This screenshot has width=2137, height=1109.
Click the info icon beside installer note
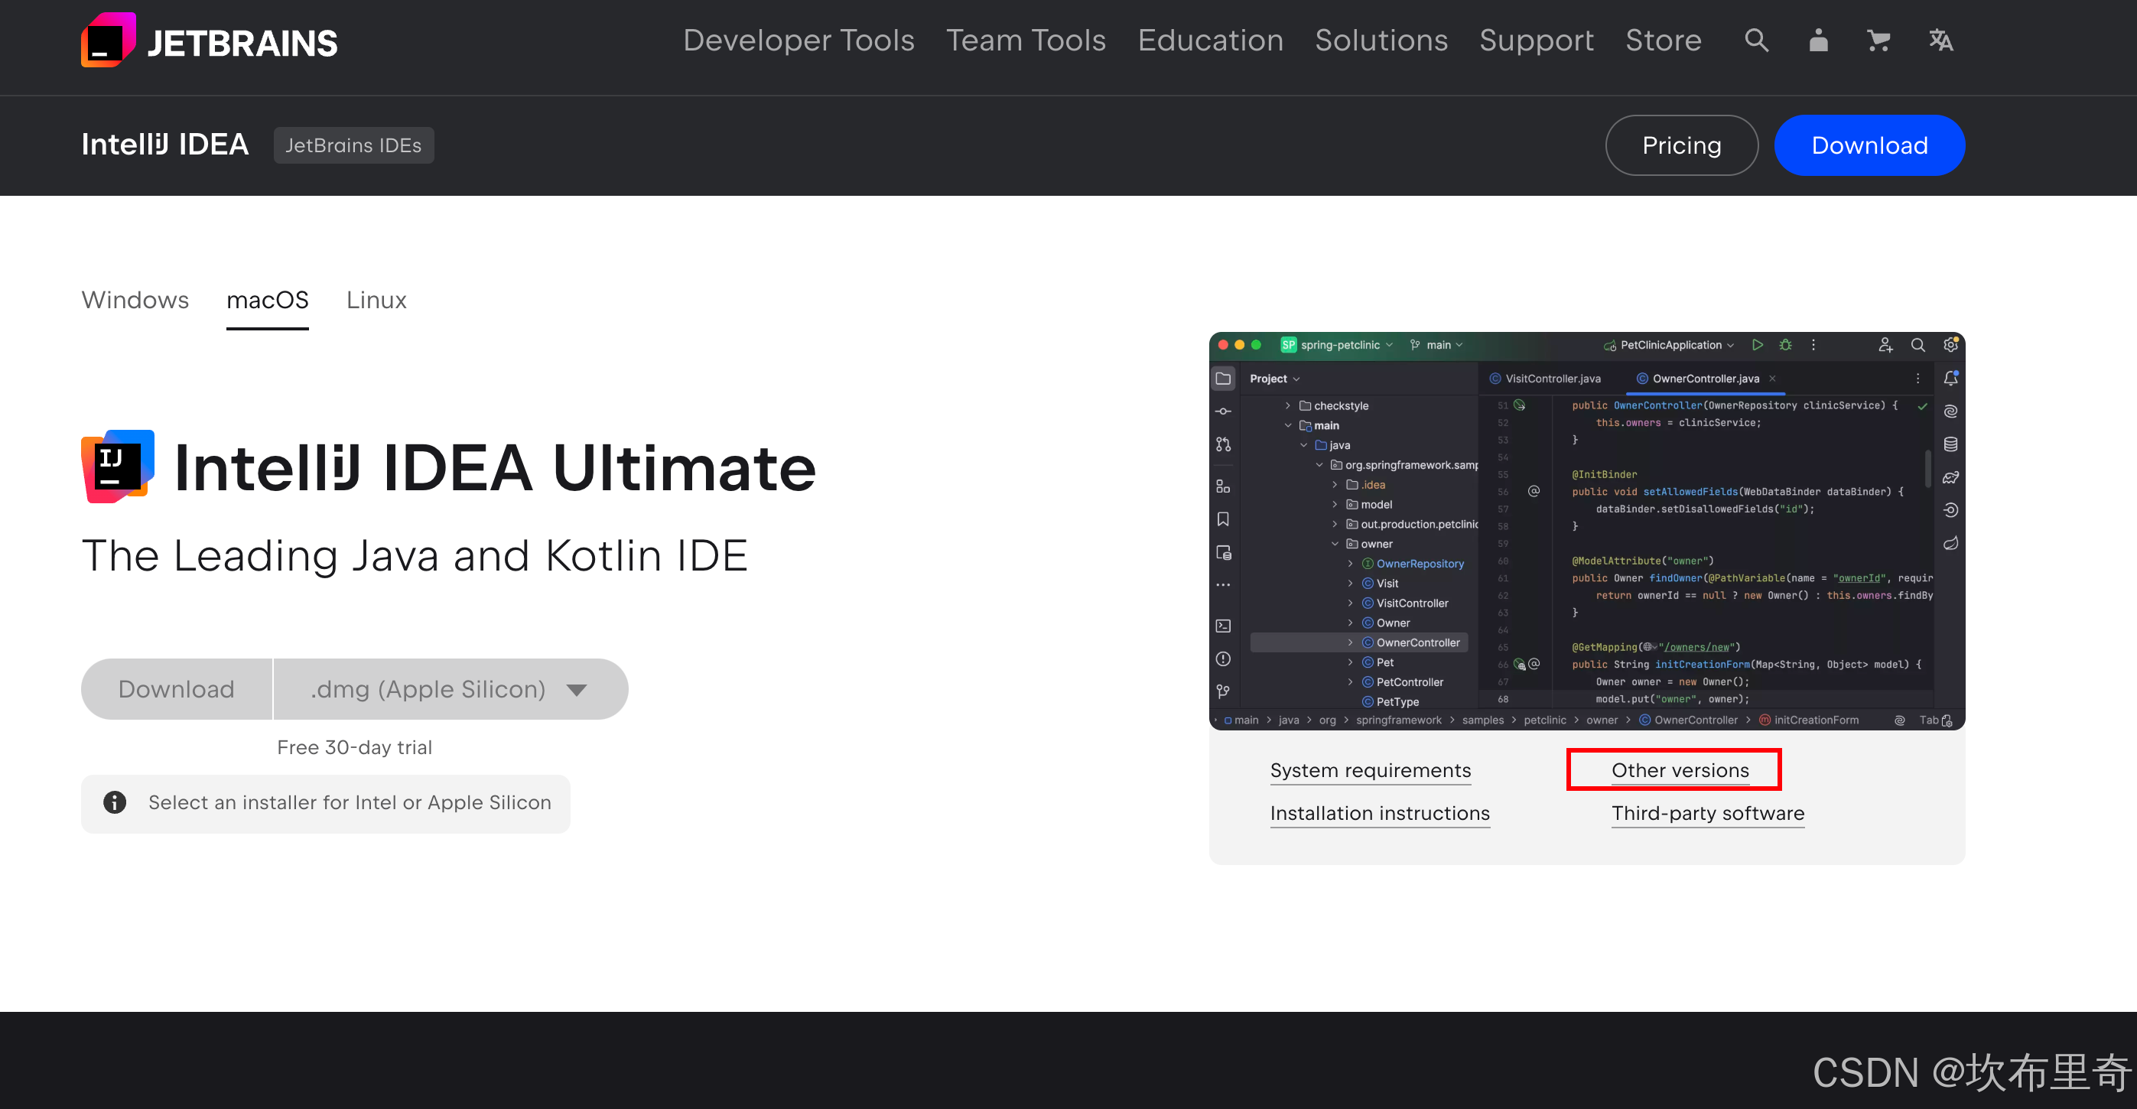pyautogui.click(x=115, y=802)
